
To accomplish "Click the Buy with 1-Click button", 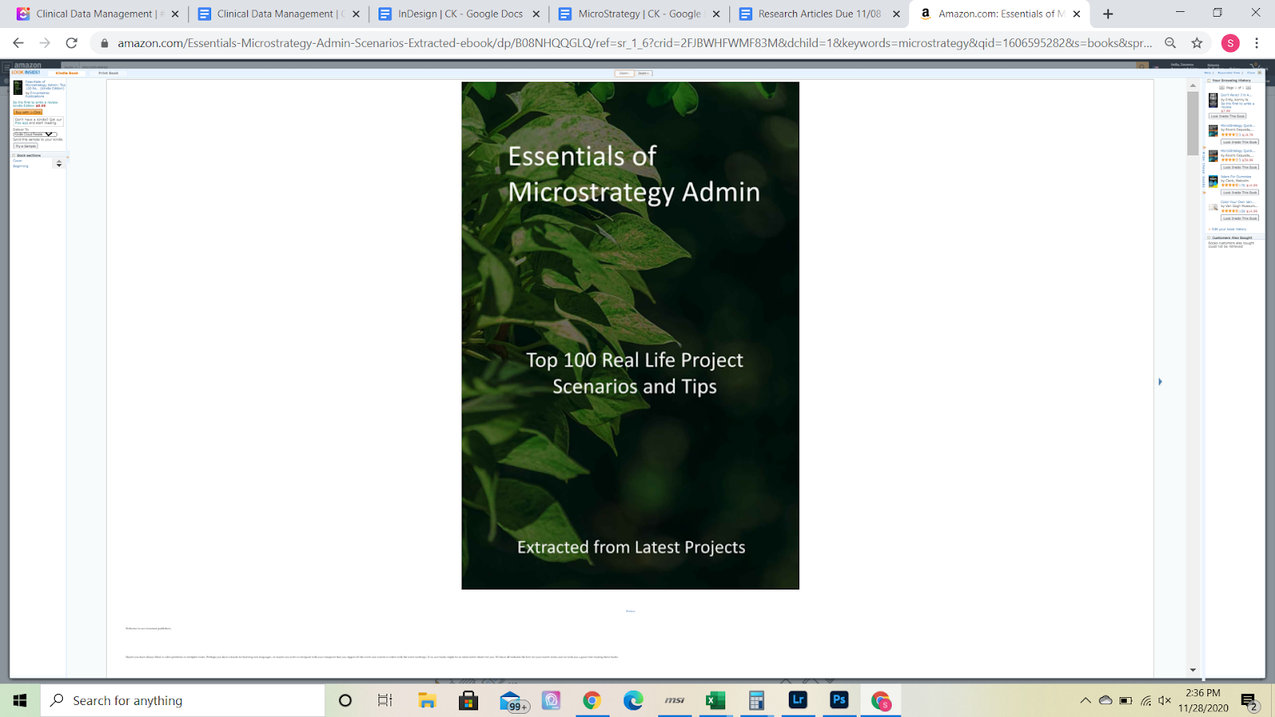I will [28, 112].
